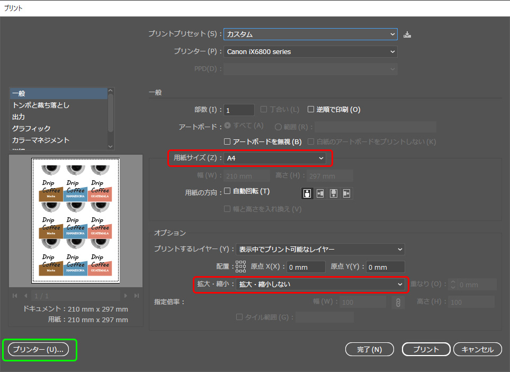Image resolution: width=510 pixels, height=372 pixels.
Task: Click the 配置 placement reference grid icon
Action: tap(241, 267)
